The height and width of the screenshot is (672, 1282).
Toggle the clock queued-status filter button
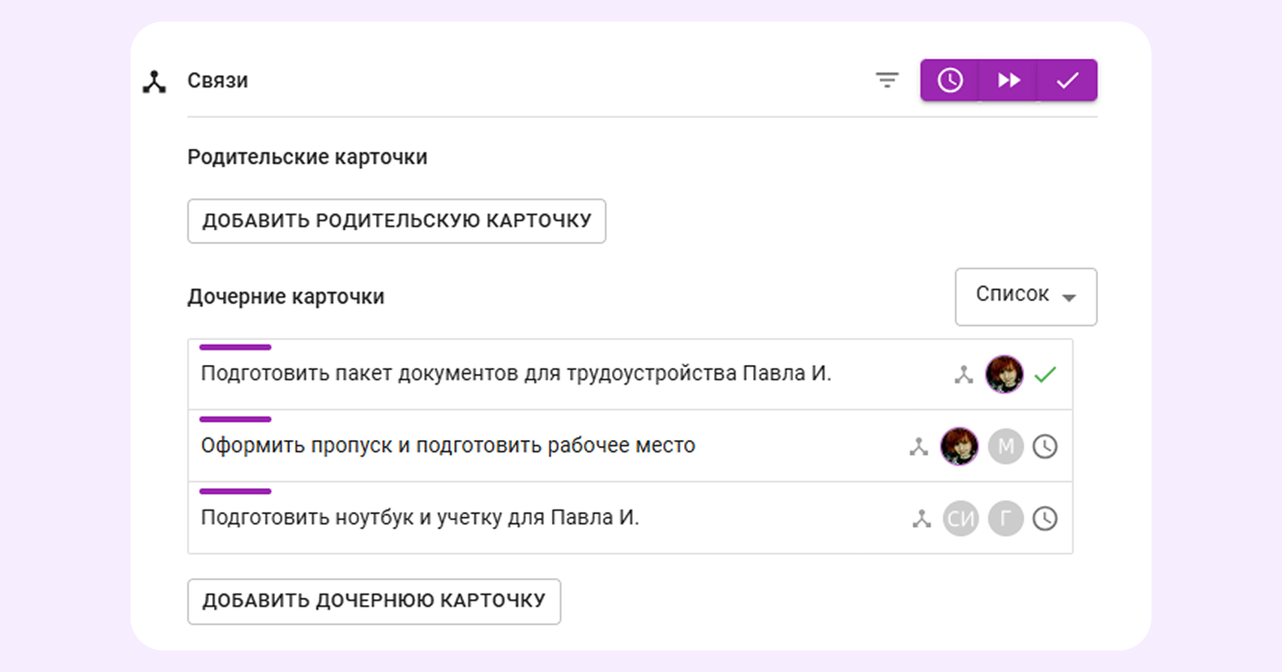point(950,80)
